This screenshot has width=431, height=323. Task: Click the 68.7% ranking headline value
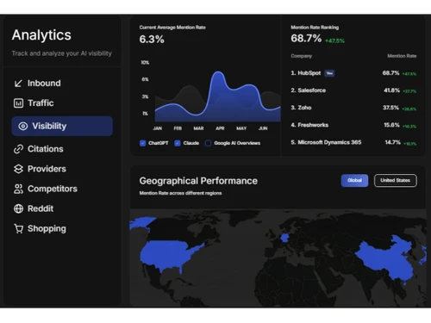tap(306, 38)
